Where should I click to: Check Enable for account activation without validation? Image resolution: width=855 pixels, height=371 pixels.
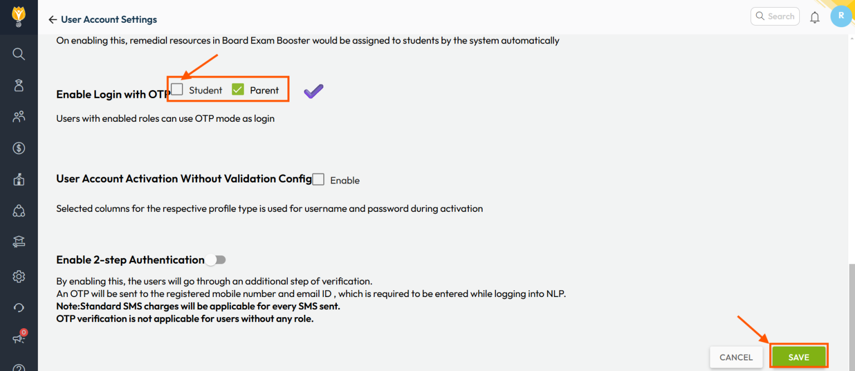pyautogui.click(x=318, y=179)
